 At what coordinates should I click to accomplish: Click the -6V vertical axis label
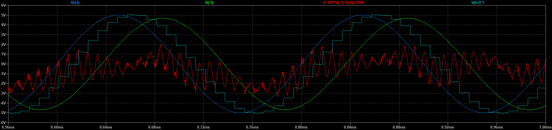3,122
